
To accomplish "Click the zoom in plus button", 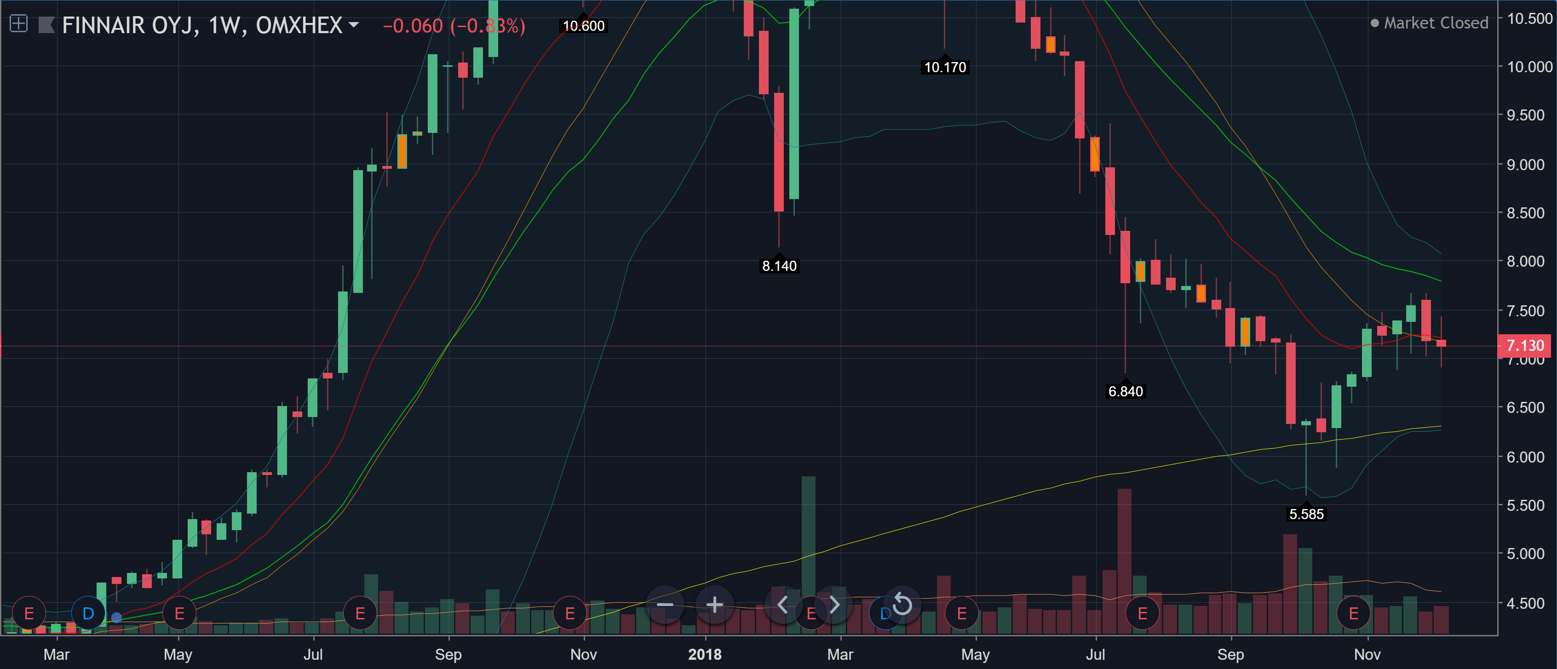I will coord(714,605).
